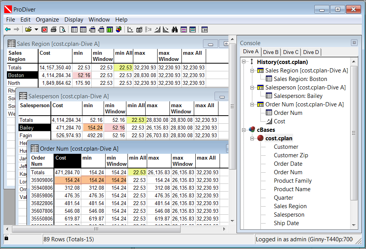Open the dropdown arrow beside the open icon
Image resolution: width=366 pixels, height=249 pixels.
[36, 29]
